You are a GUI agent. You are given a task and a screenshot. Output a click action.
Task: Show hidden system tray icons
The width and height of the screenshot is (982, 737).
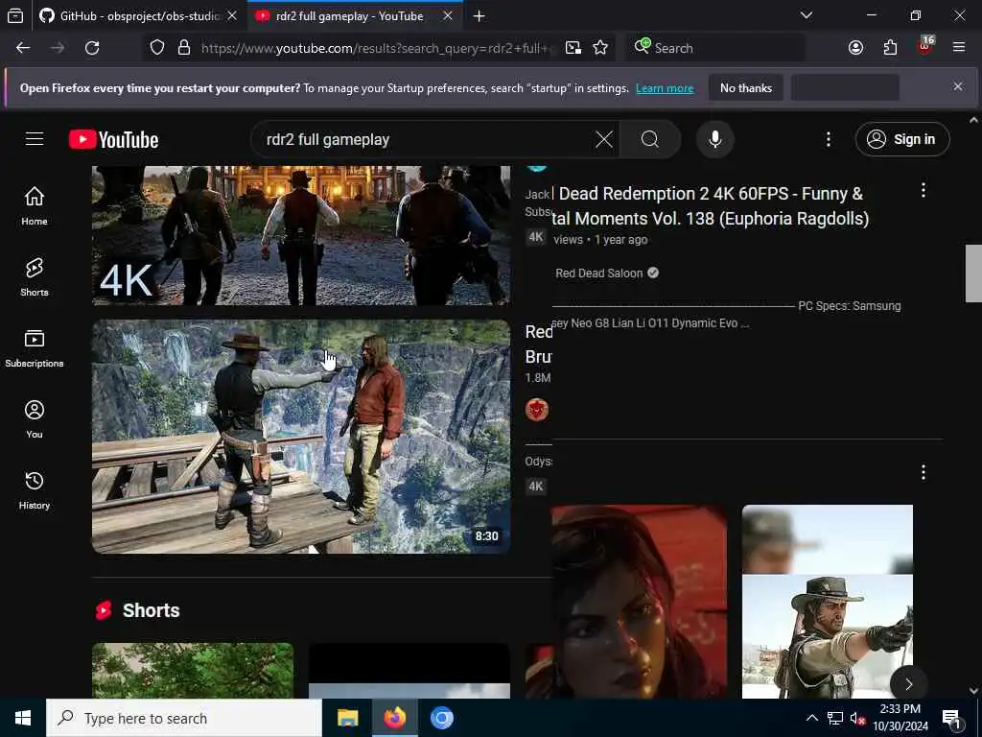point(811,718)
